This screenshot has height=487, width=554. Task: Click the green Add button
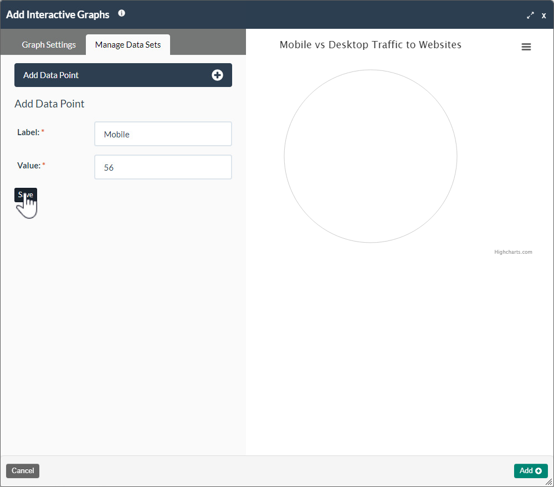point(530,471)
